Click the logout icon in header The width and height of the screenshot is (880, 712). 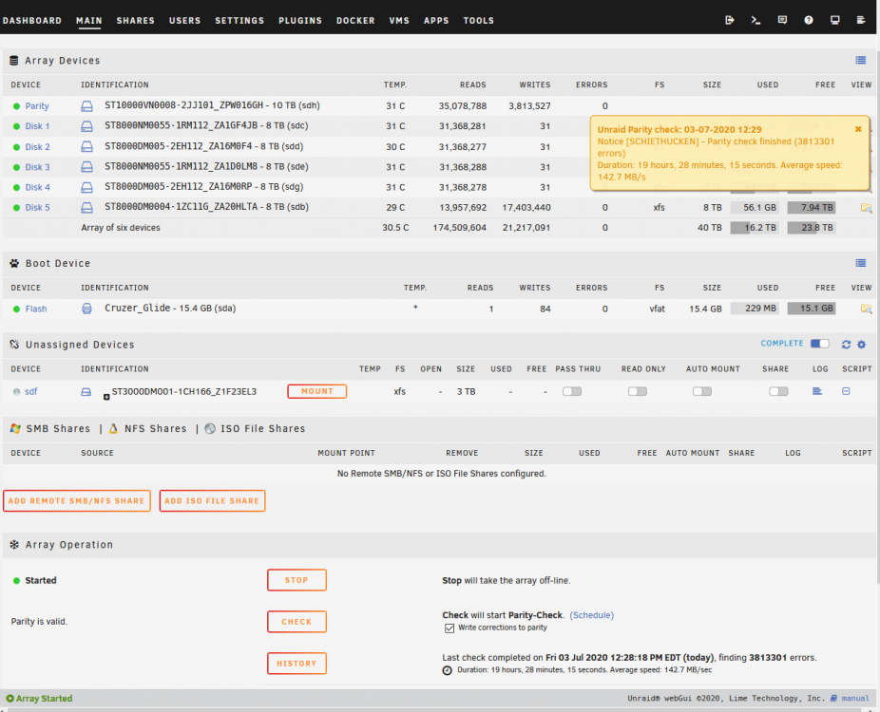click(730, 20)
